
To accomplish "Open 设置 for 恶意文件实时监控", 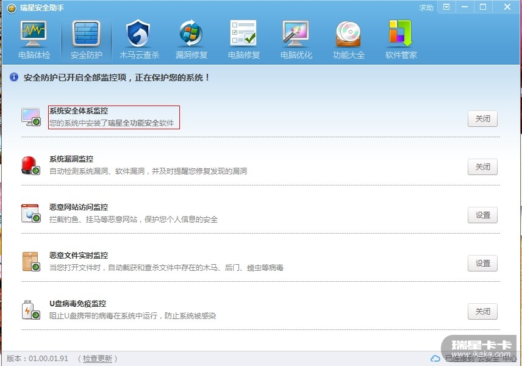I will 482,263.
